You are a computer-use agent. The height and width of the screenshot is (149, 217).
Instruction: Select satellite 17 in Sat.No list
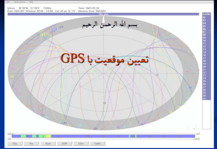click(x=207, y=58)
